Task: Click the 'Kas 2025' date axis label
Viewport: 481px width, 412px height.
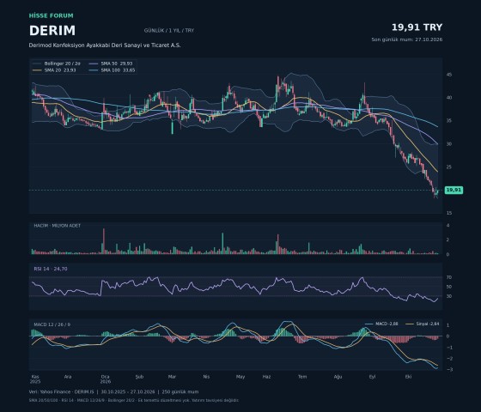Action: point(35,379)
